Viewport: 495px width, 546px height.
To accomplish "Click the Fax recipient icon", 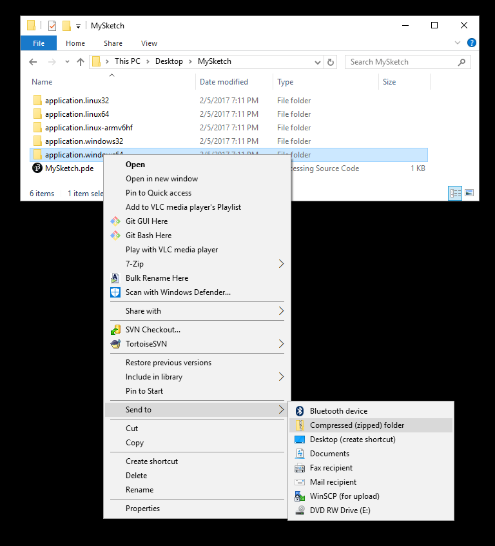I will point(300,468).
